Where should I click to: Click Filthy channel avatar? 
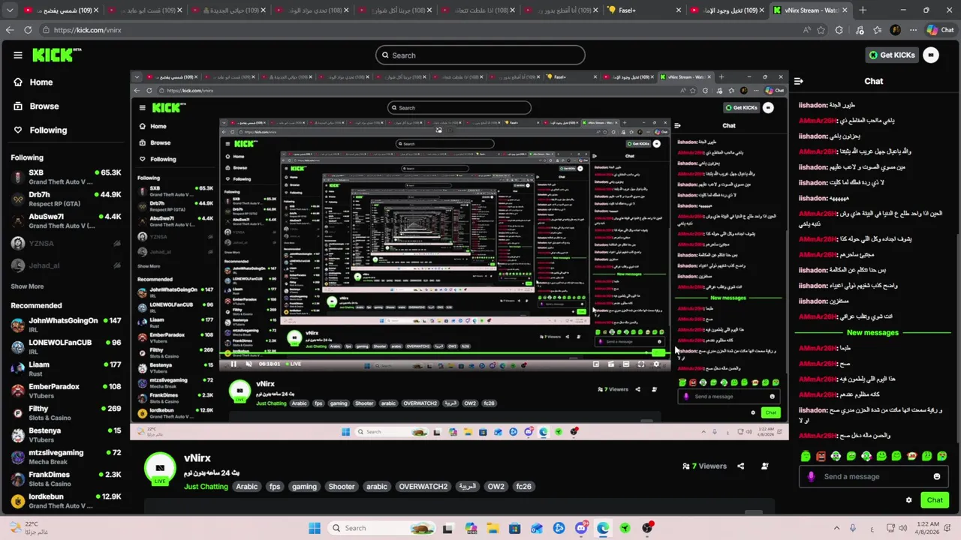(x=18, y=413)
